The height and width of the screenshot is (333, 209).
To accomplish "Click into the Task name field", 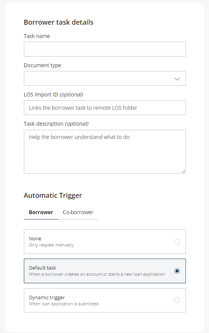I will 105,49.
